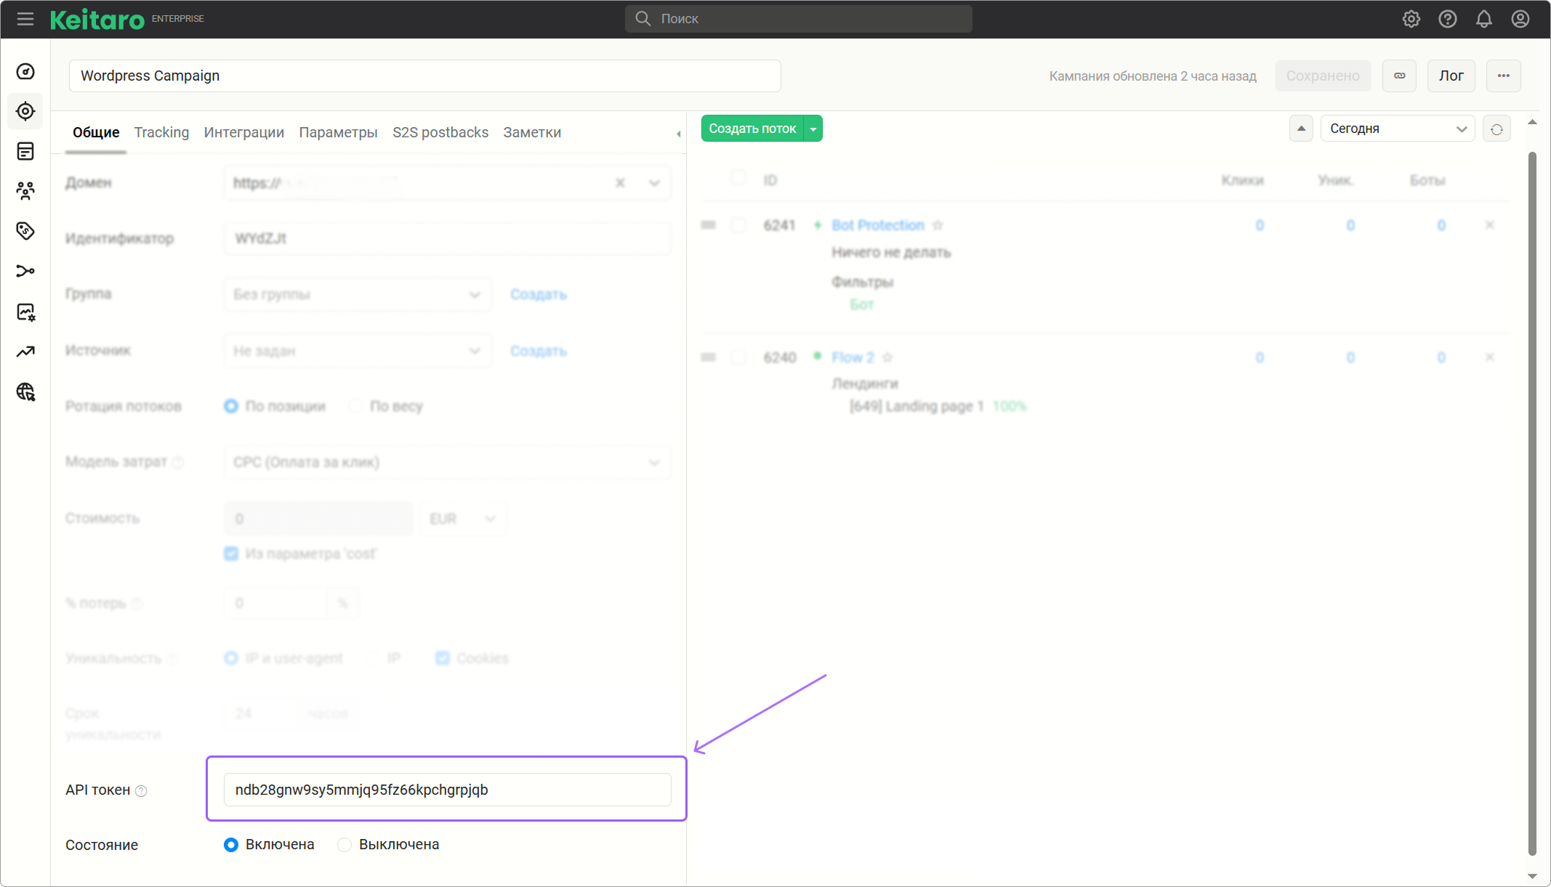The height and width of the screenshot is (887, 1551).
Task: Click the green Создать поток button
Action: [752, 129]
